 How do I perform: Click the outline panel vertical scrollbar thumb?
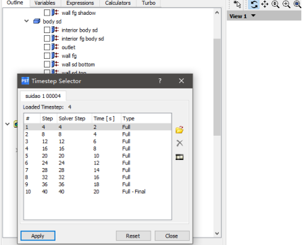click(x=217, y=87)
